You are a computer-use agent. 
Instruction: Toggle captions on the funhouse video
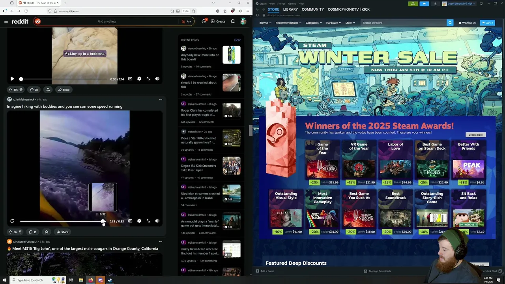pyautogui.click(x=130, y=79)
